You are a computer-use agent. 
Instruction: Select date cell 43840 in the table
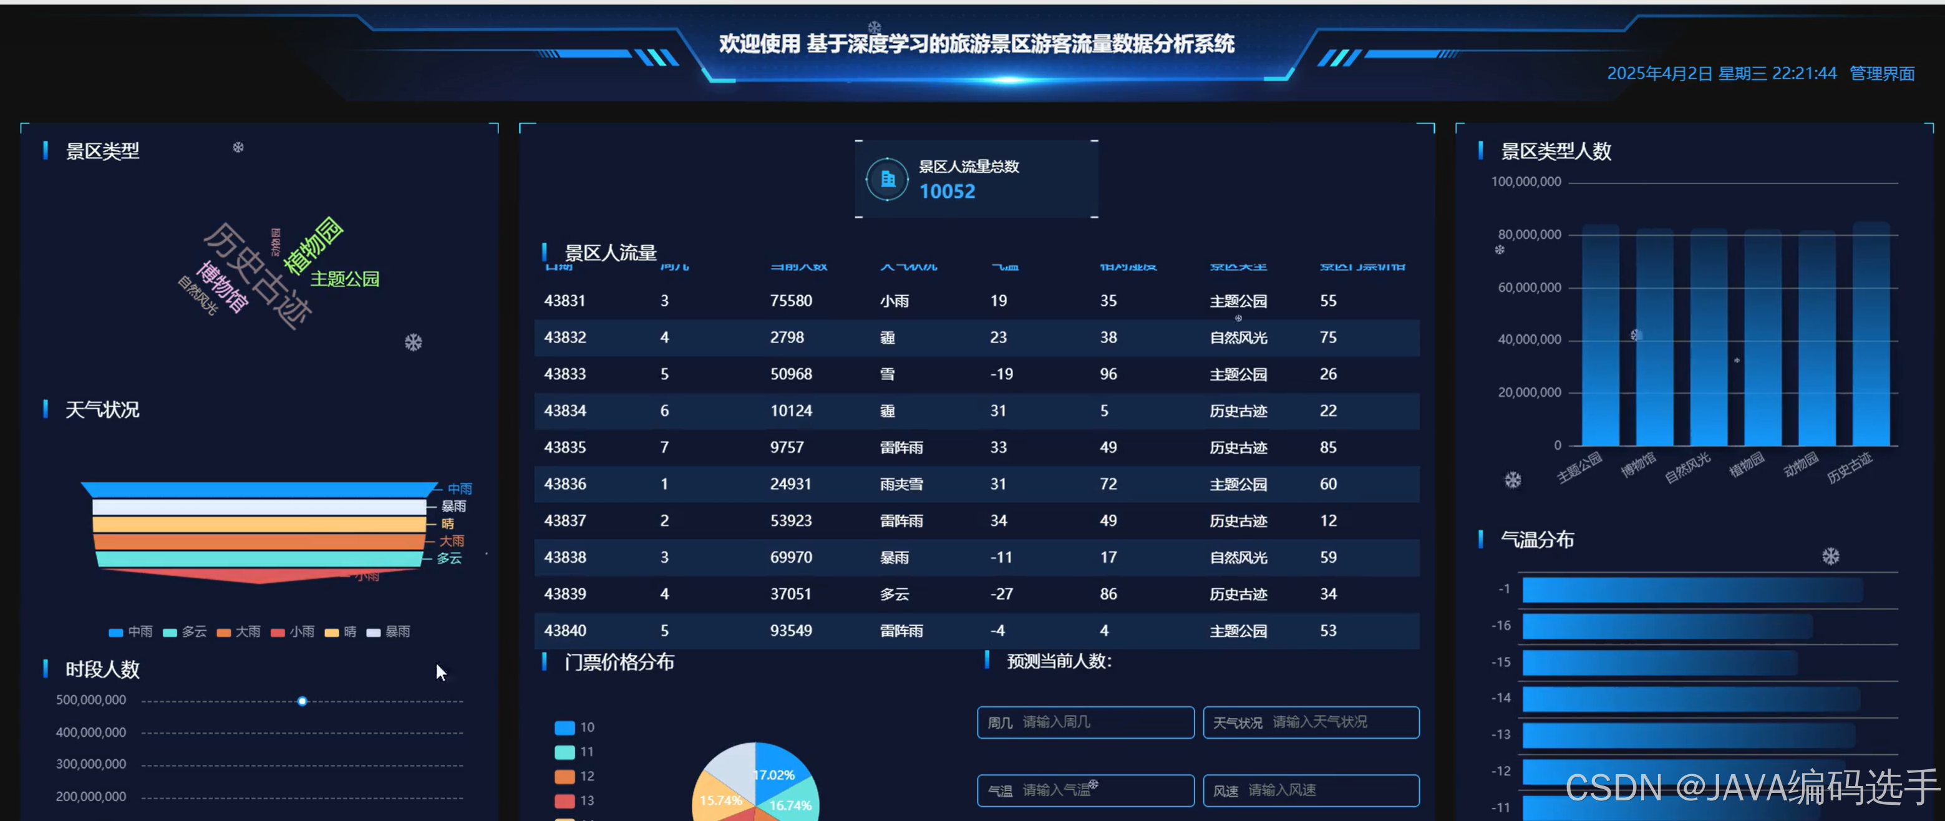point(565,631)
